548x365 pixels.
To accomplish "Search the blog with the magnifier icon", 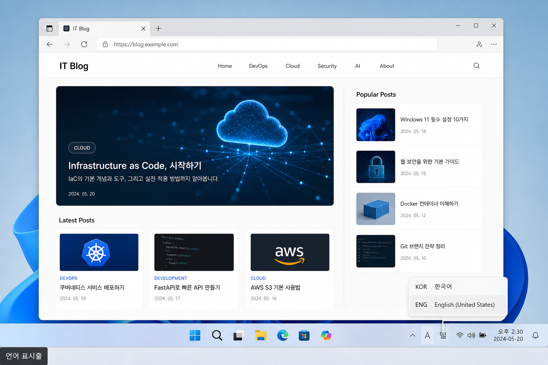I will pos(476,66).
